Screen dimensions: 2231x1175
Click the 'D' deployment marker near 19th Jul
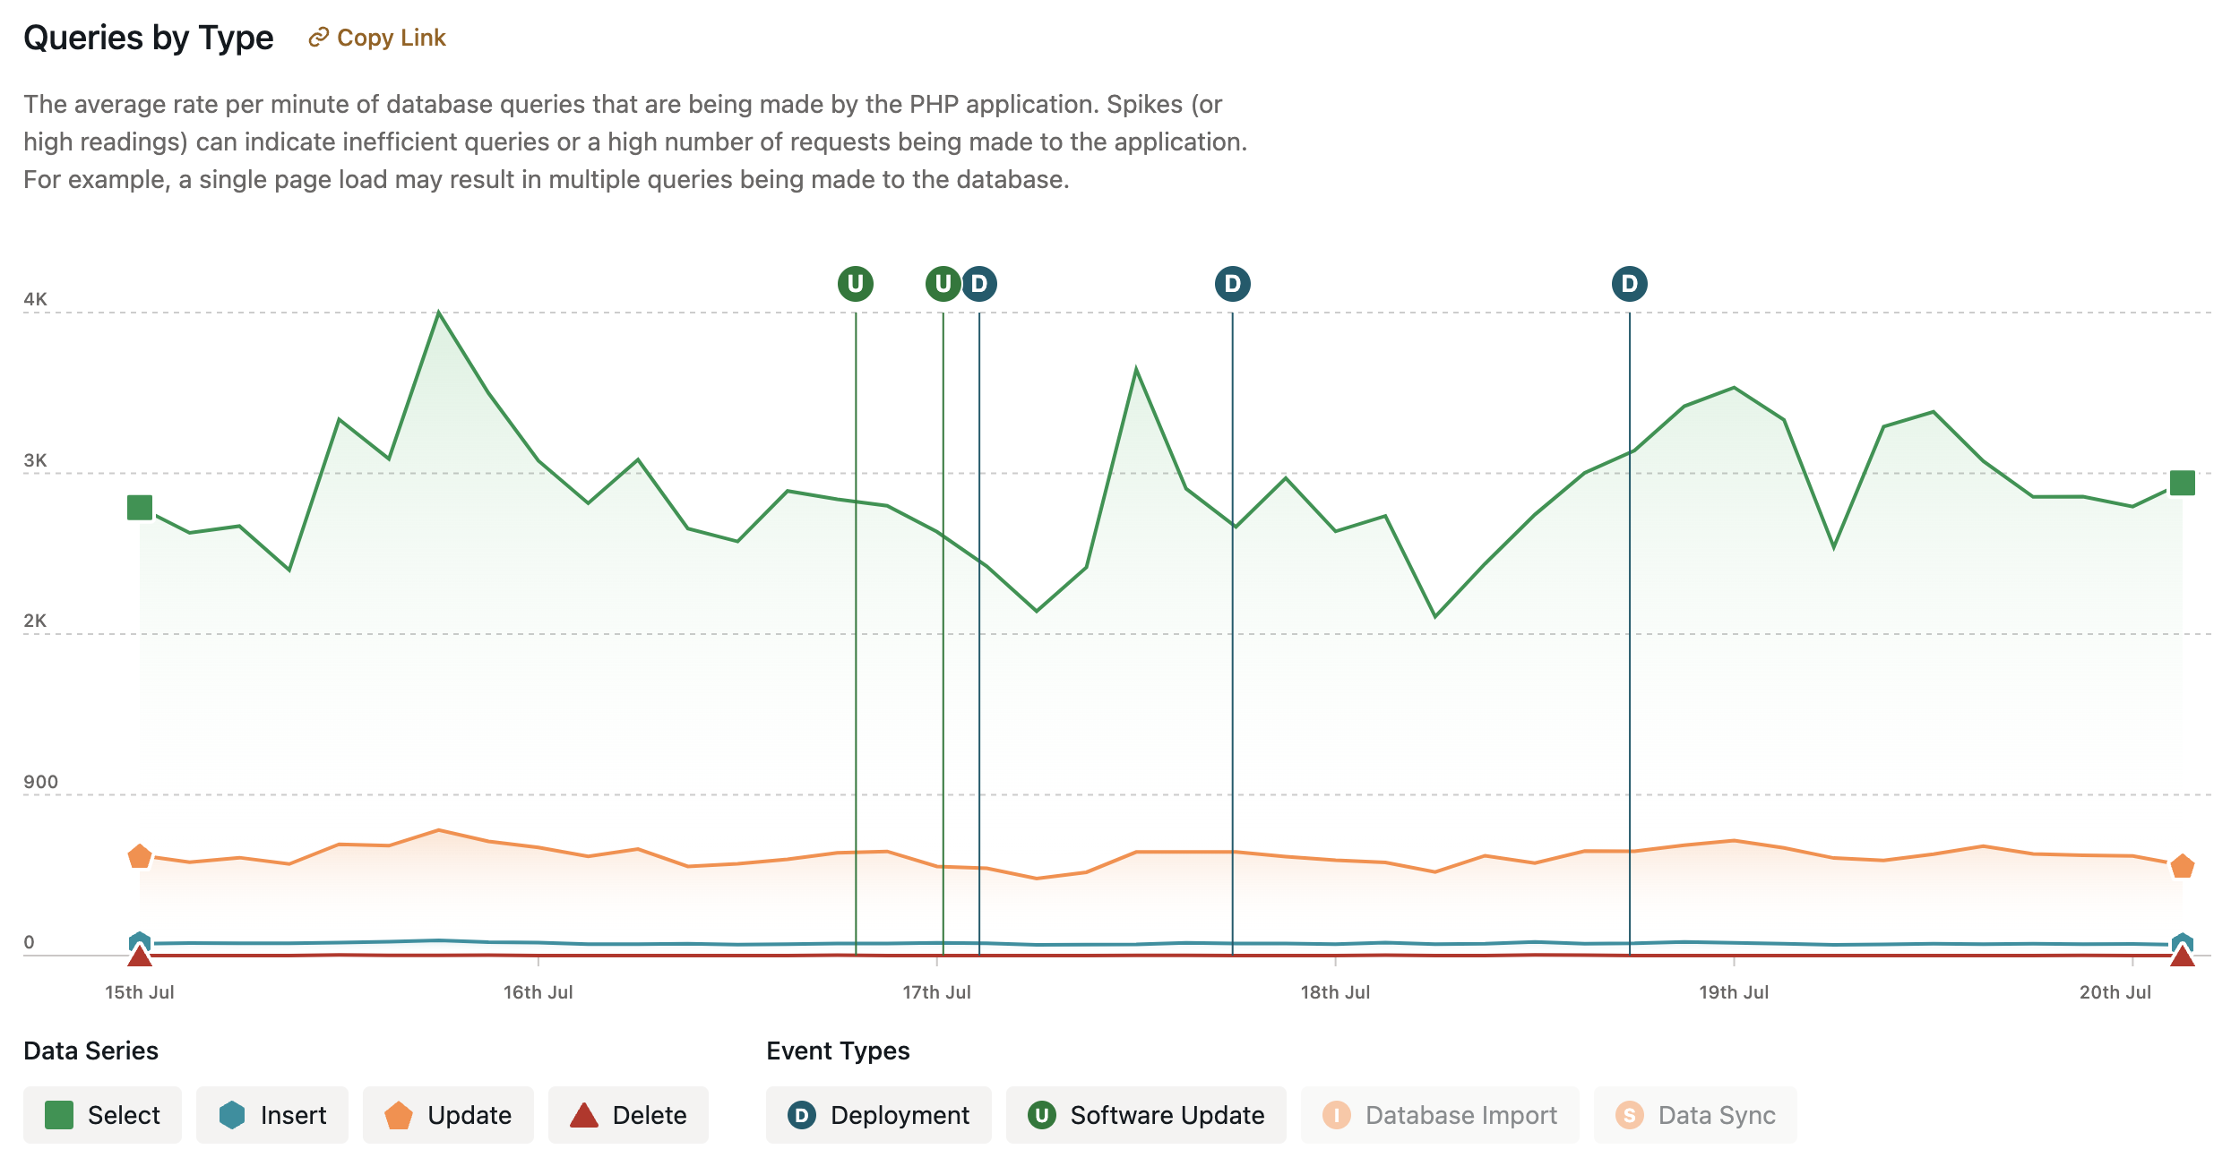(1630, 283)
